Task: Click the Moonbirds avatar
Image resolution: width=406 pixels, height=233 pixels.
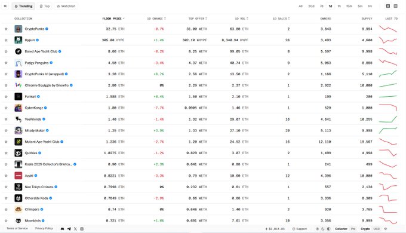Action: coord(18,220)
